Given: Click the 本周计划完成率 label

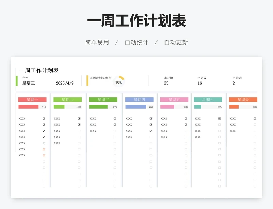Looking at the screenshot, I should (100, 78).
